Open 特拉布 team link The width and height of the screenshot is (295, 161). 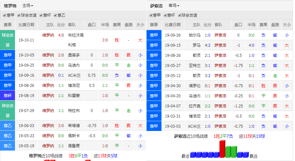point(74,111)
